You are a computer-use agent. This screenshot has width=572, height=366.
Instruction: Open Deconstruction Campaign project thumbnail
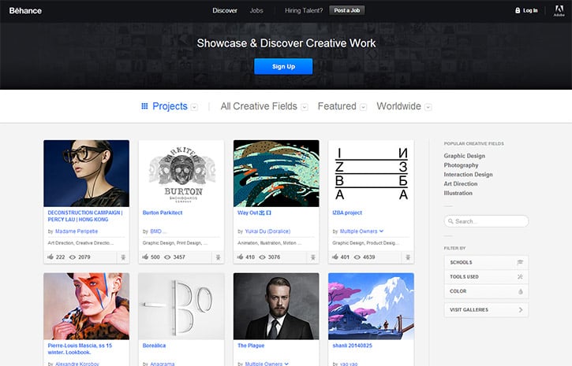tap(87, 173)
